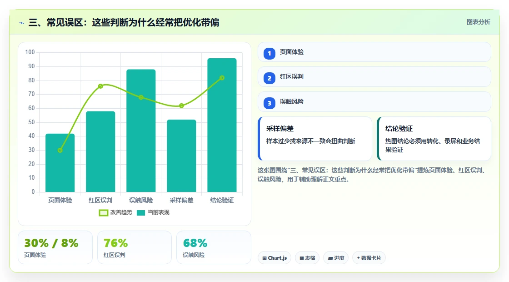Click the 当前表现 legend text
Screen dimensions: 509x282
click(x=159, y=212)
